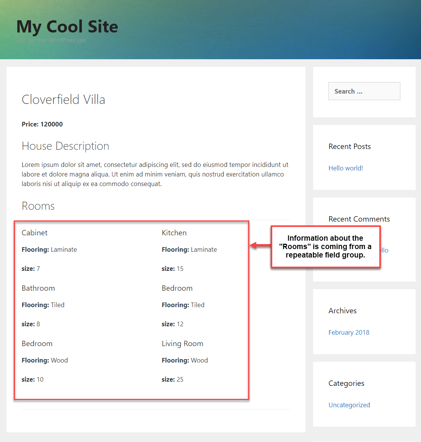Select the Rooms section heading
This screenshot has height=442, width=421.
pyautogui.click(x=38, y=206)
